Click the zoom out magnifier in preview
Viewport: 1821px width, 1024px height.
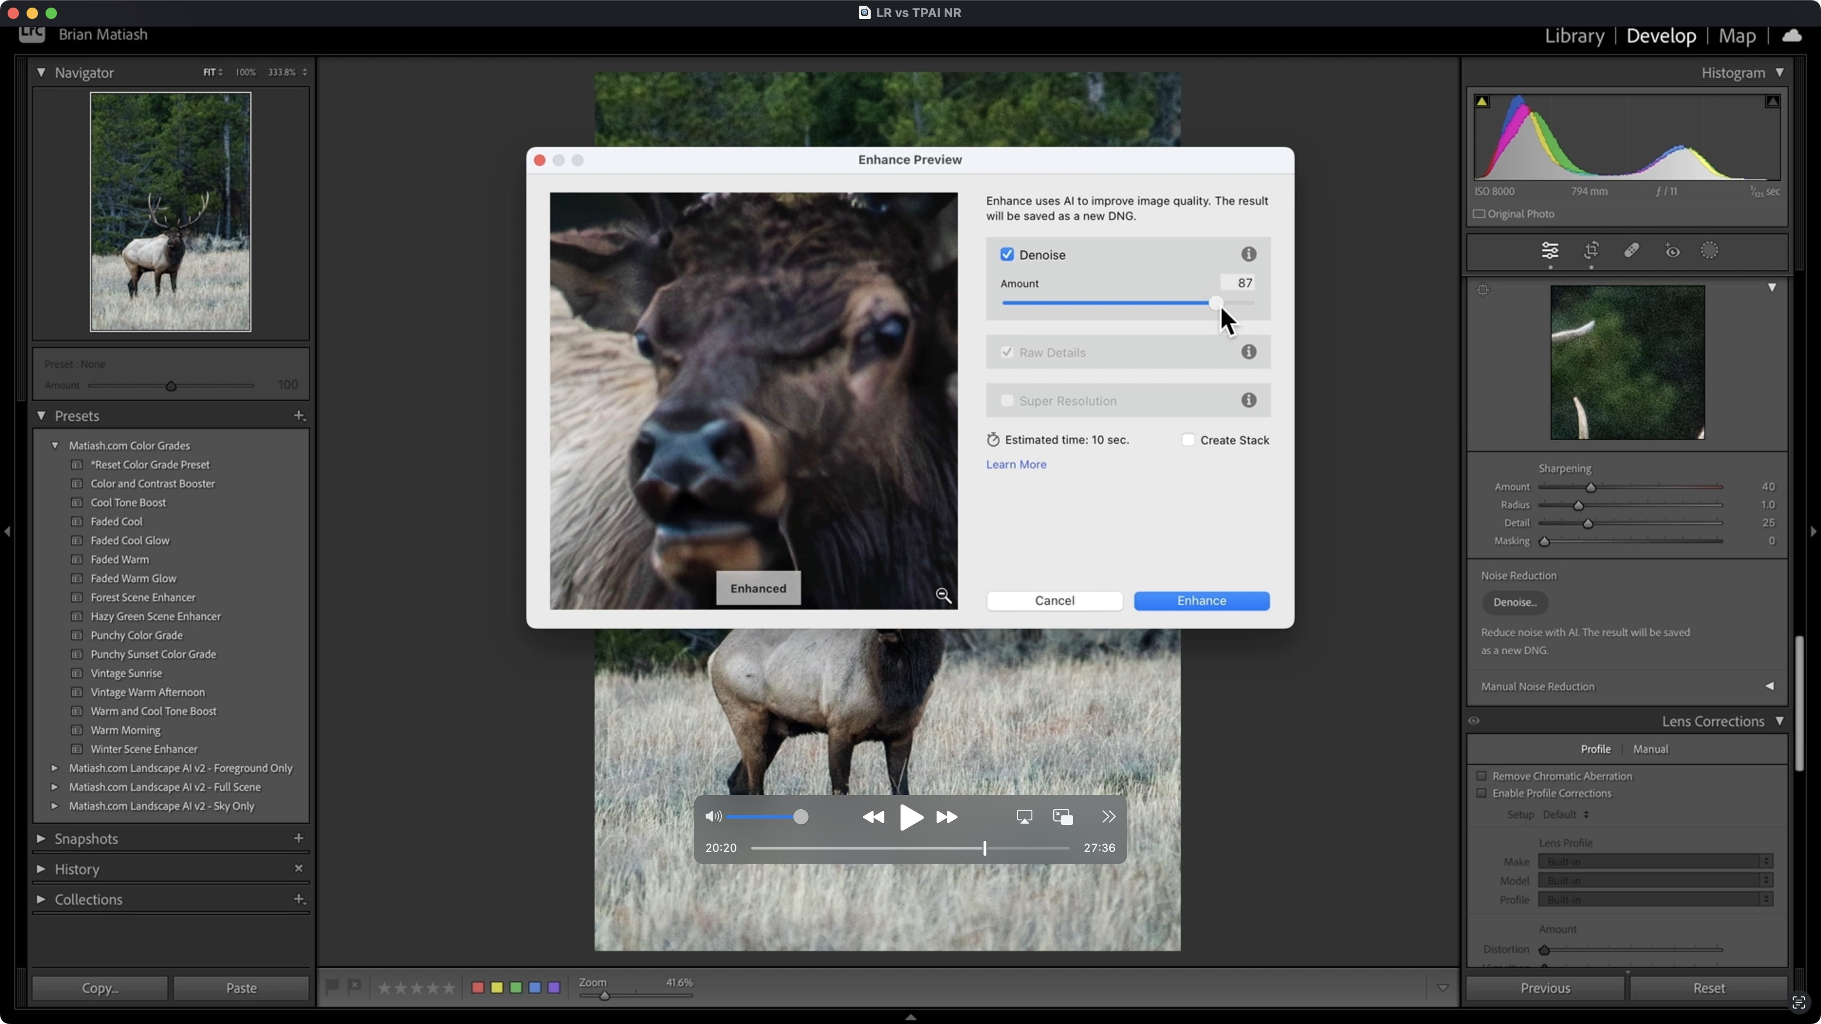click(943, 595)
